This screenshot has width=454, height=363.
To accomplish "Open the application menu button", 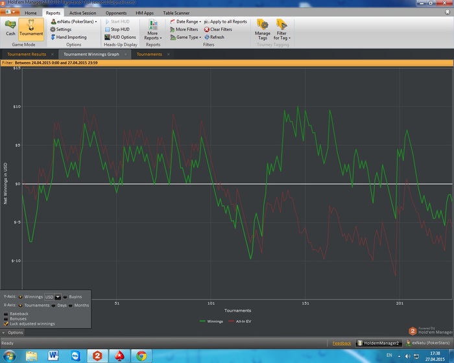I will pyautogui.click(x=10, y=12).
